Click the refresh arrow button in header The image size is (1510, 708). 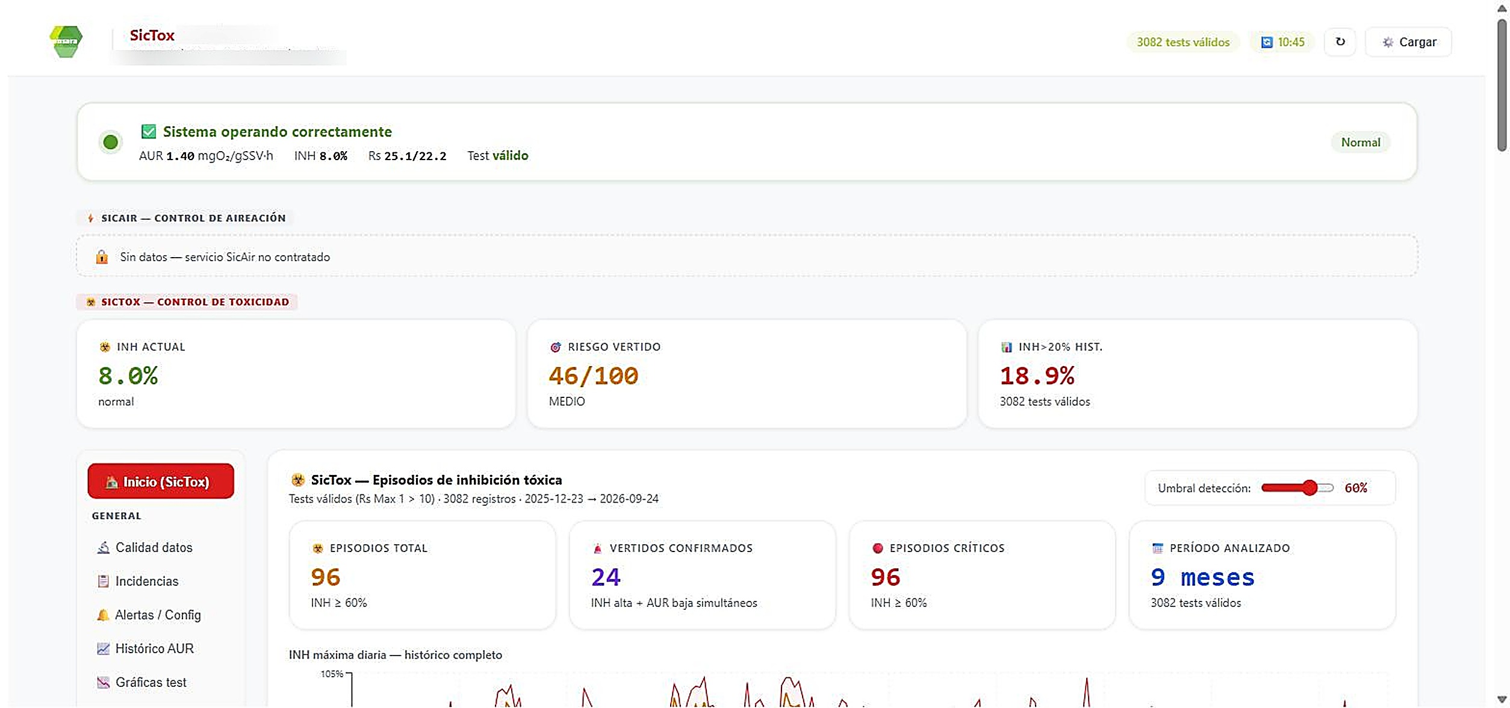click(1340, 42)
